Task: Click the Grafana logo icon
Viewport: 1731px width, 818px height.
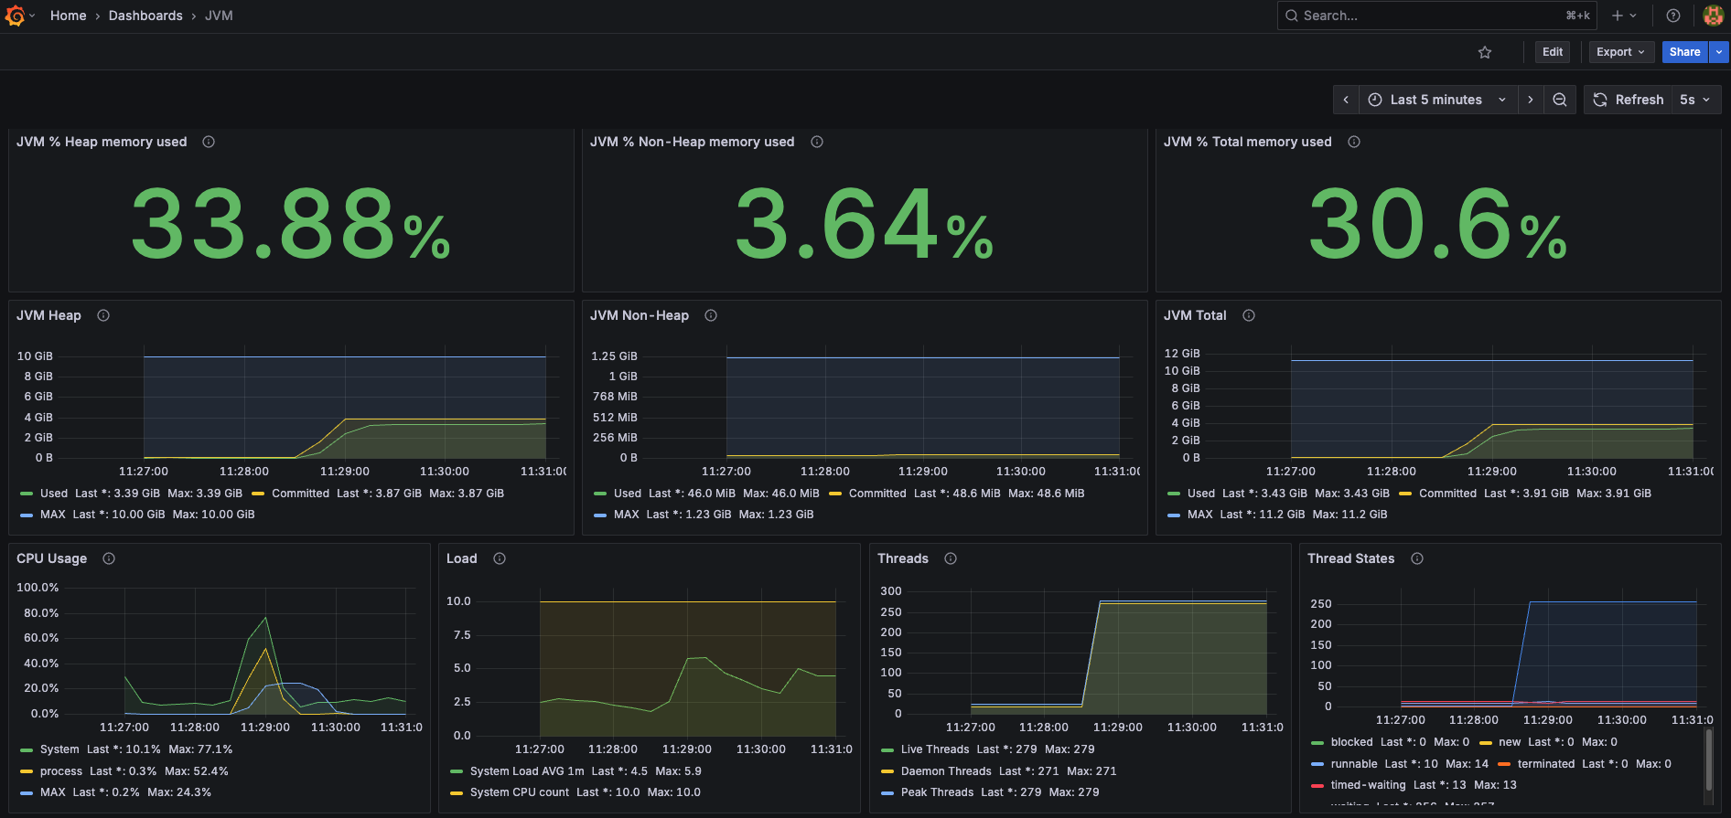Action: click(x=15, y=16)
